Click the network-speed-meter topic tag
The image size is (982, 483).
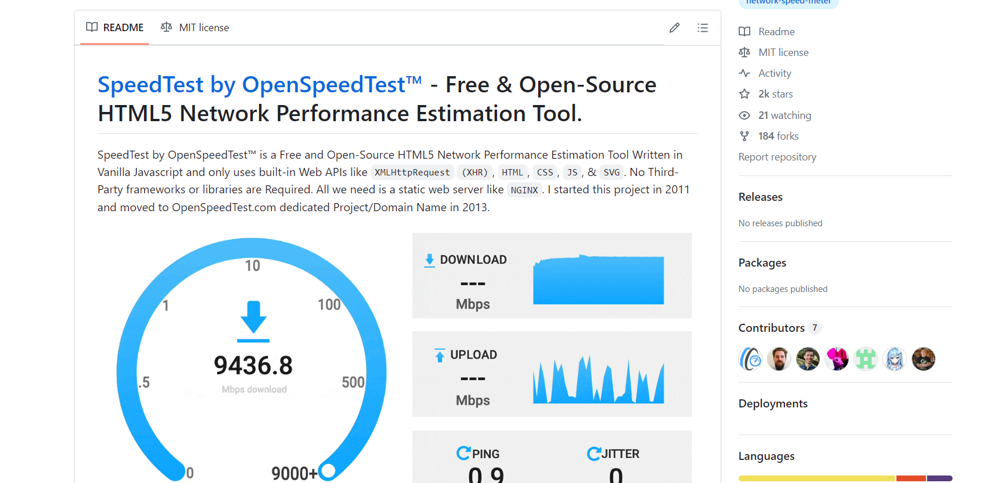coord(788,2)
